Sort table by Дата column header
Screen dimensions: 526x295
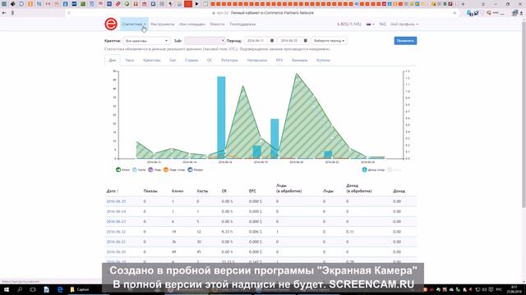coord(113,191)
